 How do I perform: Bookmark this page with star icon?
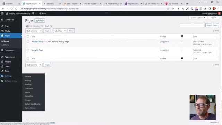[173, 9]
